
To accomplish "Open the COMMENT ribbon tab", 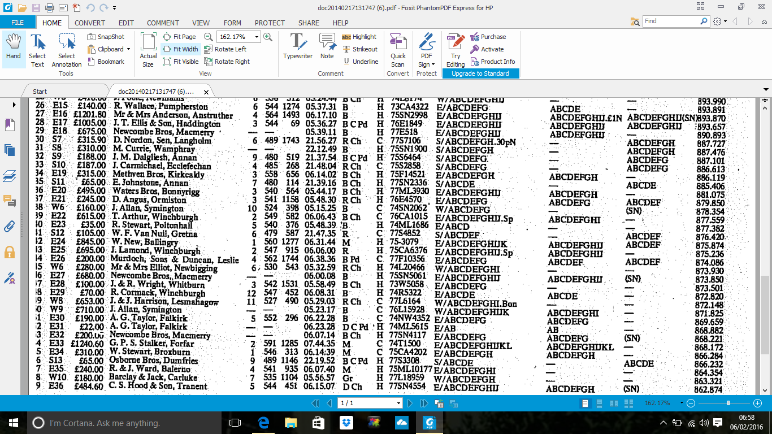I will pyautogui.click(x=163, y=23).
